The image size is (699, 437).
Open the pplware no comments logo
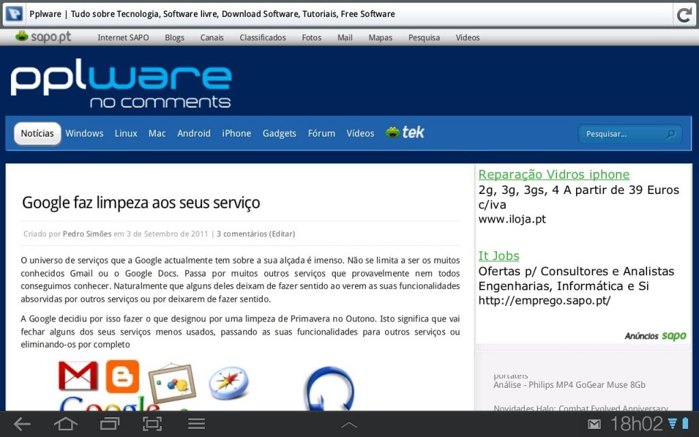click(121, 83)
